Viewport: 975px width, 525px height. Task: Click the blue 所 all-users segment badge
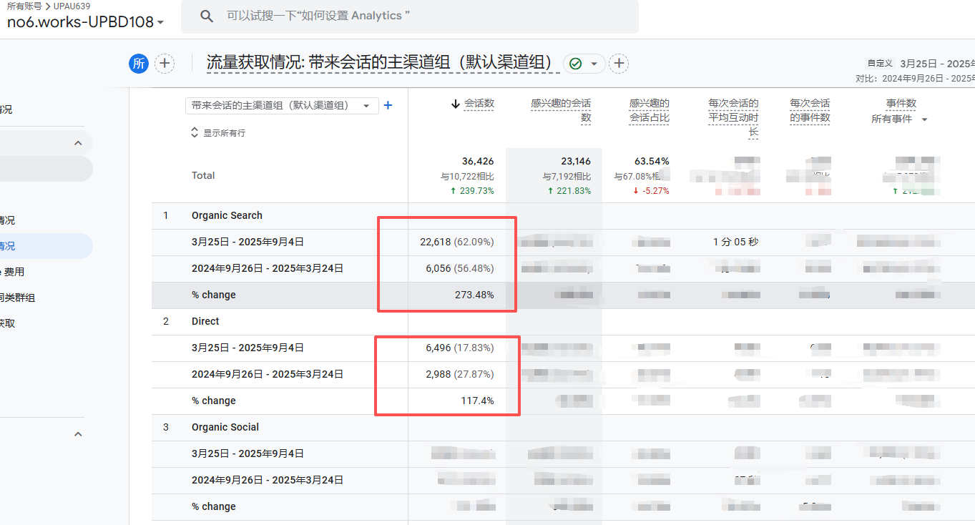click(139, 64)
